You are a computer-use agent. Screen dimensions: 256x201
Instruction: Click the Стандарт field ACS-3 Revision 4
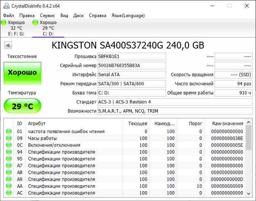point(175,102)
